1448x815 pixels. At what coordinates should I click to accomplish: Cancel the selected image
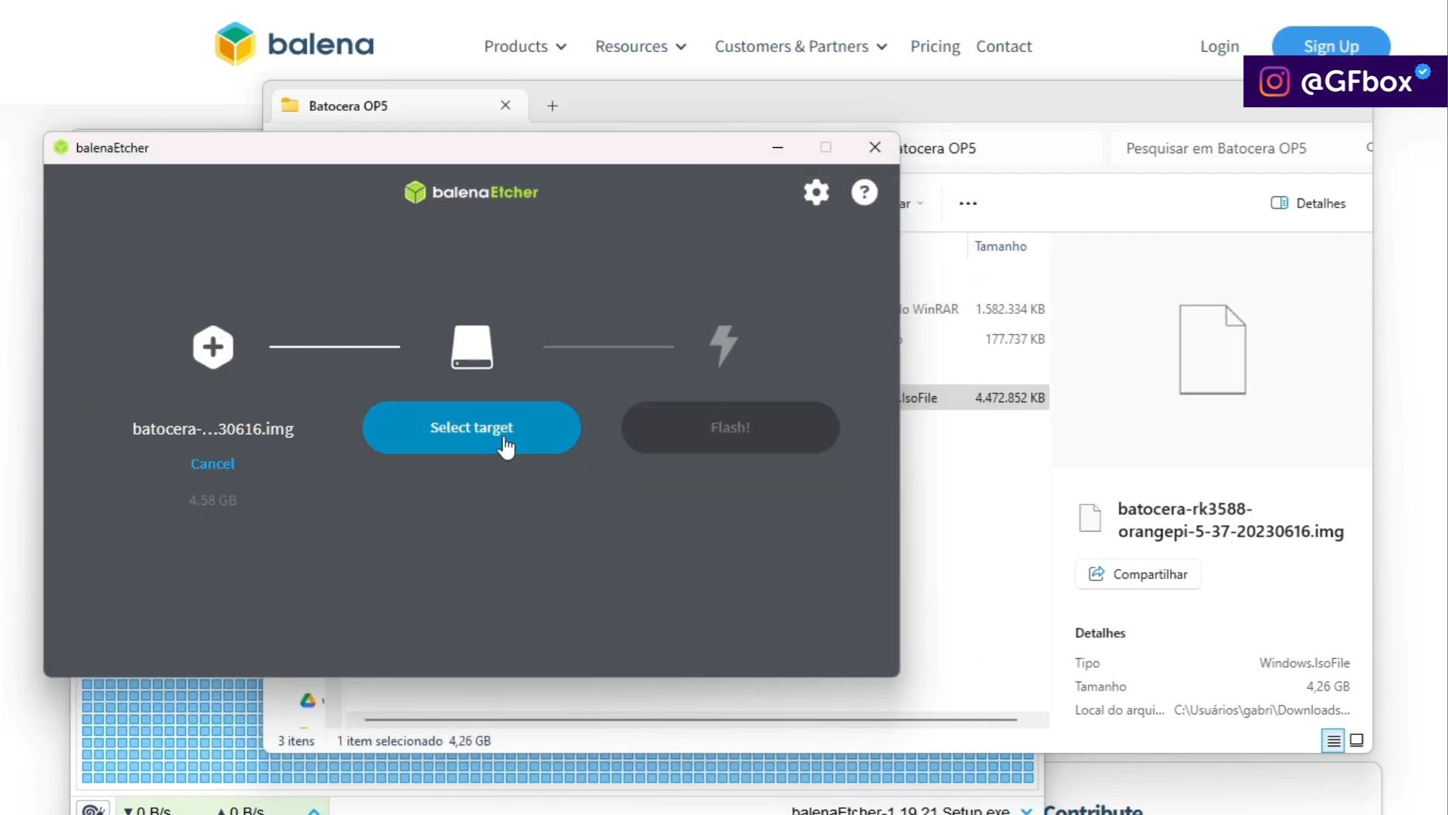point(212,463)
